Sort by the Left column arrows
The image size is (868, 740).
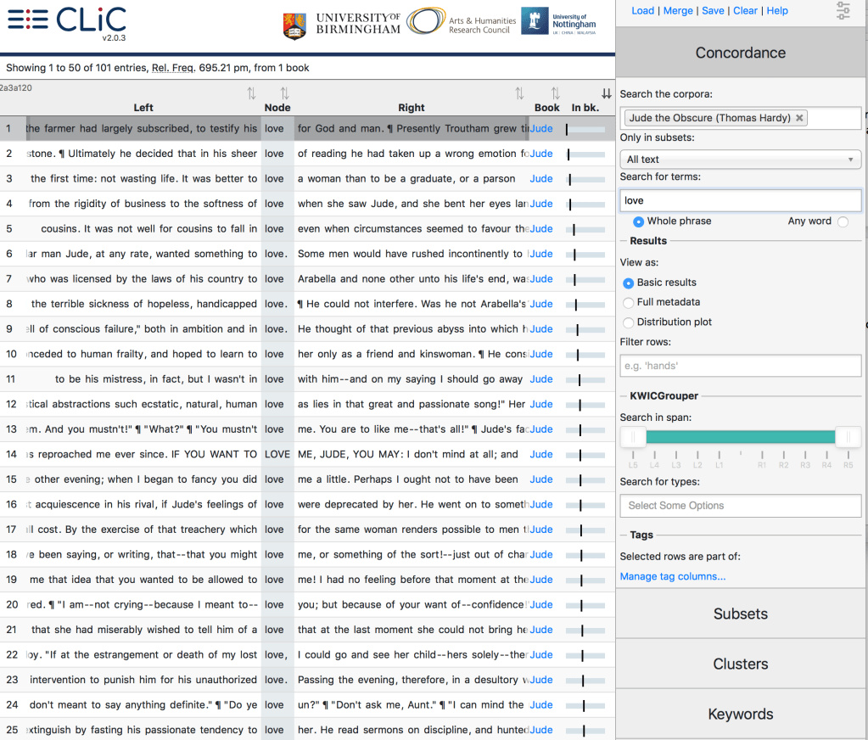[x=251, y=93]
